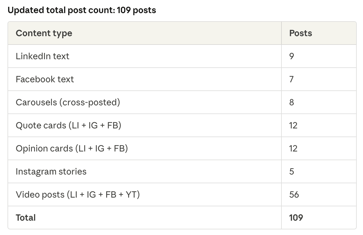Viewport: 363px width, 235px height.
Task: Click the bold 109 in Total row
Action: 296,218
